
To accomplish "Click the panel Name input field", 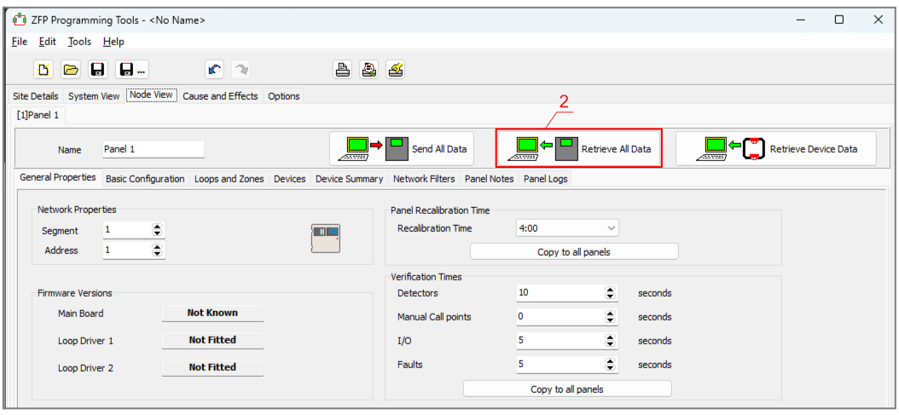I will point(154,149).
